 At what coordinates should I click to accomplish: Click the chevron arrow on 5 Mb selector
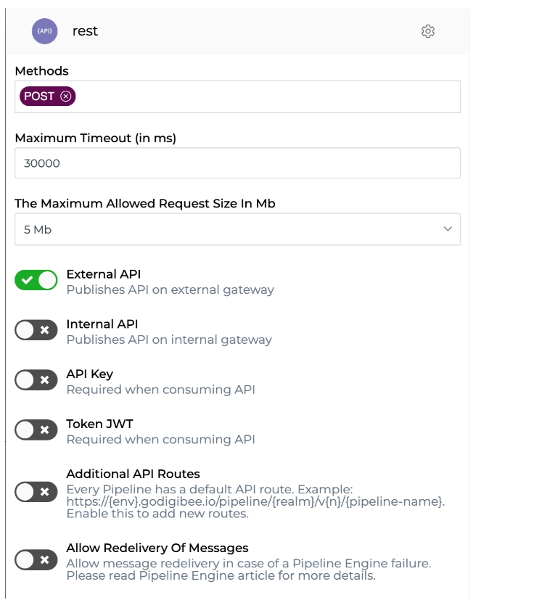point(447,229)
